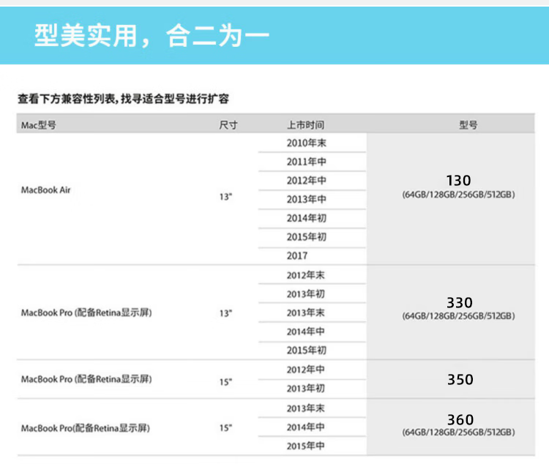Click the 2017 release date cell
Viewport: 549px width, 464px height.
297,256
